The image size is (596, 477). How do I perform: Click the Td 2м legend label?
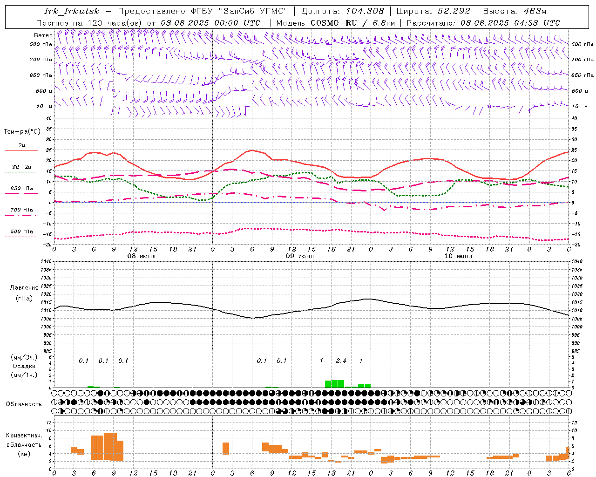point(21,167)
